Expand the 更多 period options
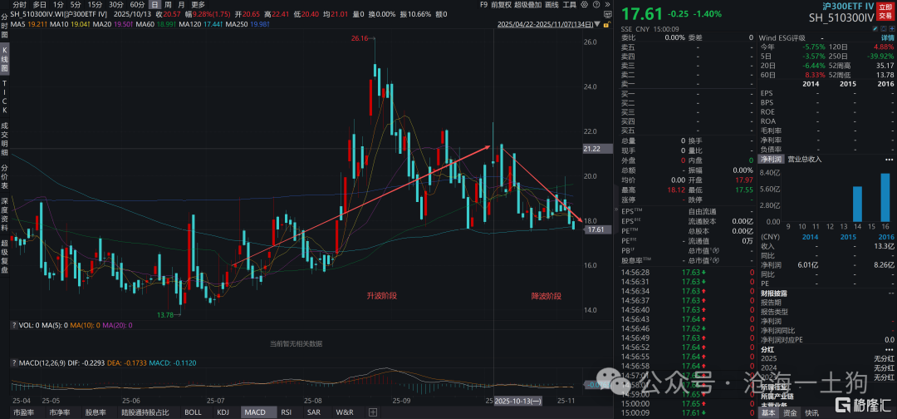This screenshot has width=897, height=419. pyautogui.click(x=199, y=5)
